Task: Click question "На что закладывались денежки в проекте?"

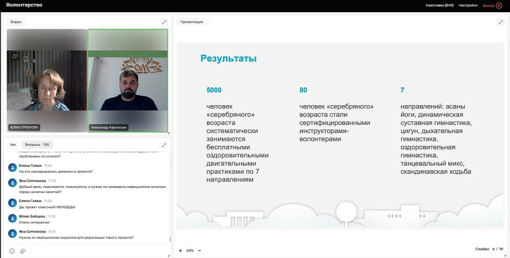Action: 55,171
